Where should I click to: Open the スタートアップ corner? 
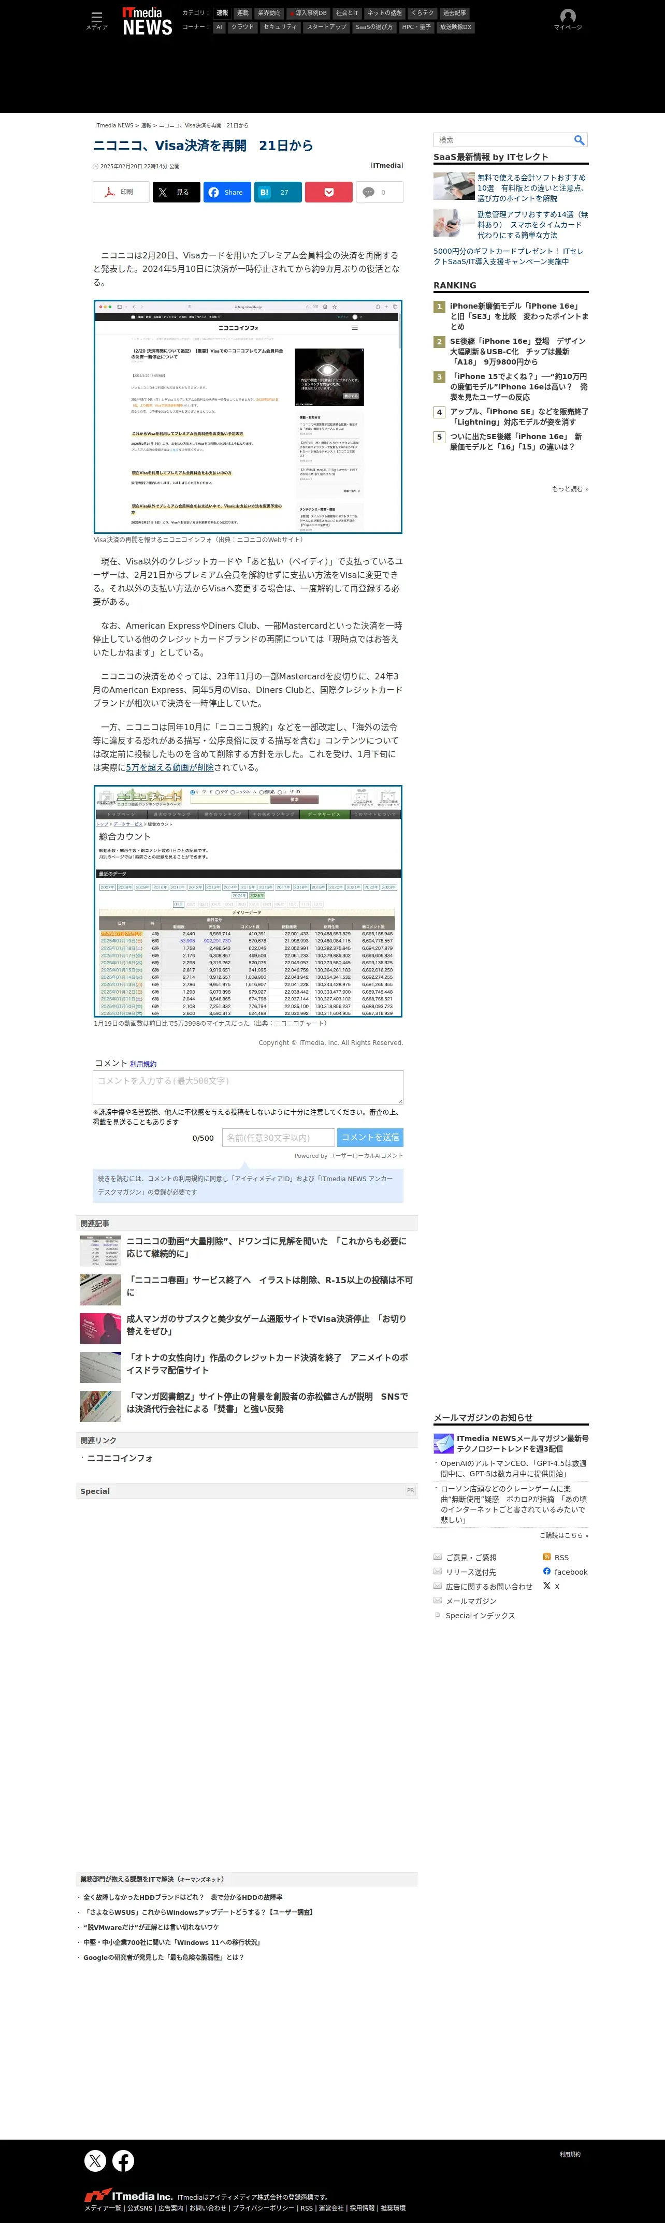point(326,27)
